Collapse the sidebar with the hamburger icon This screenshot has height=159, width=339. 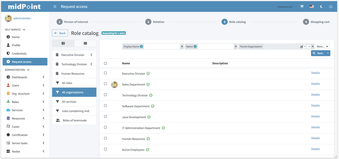[x=55, y=6]
